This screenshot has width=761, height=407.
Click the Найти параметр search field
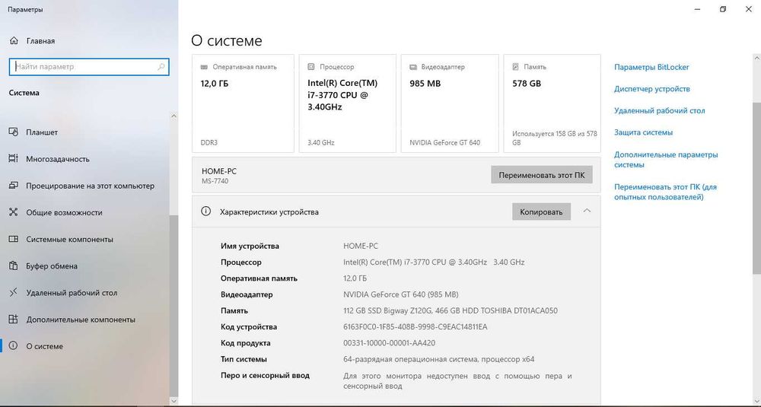pos(89,67)
